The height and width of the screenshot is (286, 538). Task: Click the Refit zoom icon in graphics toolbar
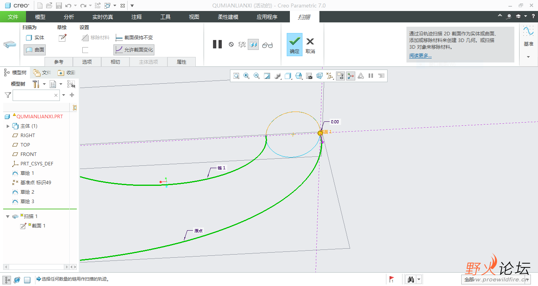(236, 76)
